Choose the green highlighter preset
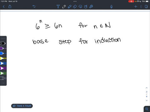The width and height of the screenshot is (150, 112). (x=3, y=73)
